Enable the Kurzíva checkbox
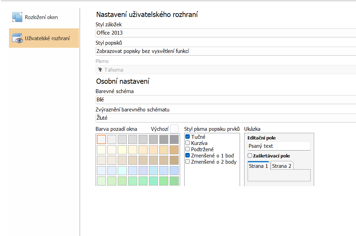This screenshot has height=236, width=356. (188, 143)
